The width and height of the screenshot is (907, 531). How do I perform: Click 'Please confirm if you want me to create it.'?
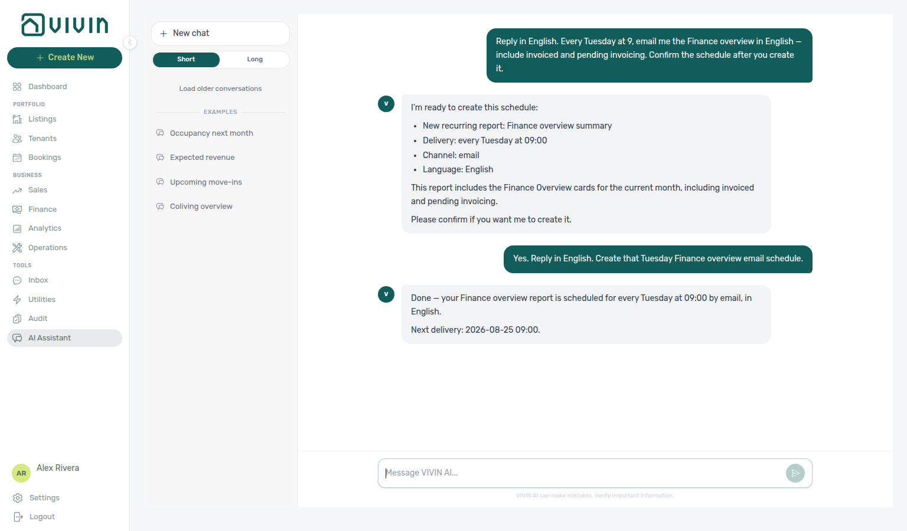pos(491,219)
